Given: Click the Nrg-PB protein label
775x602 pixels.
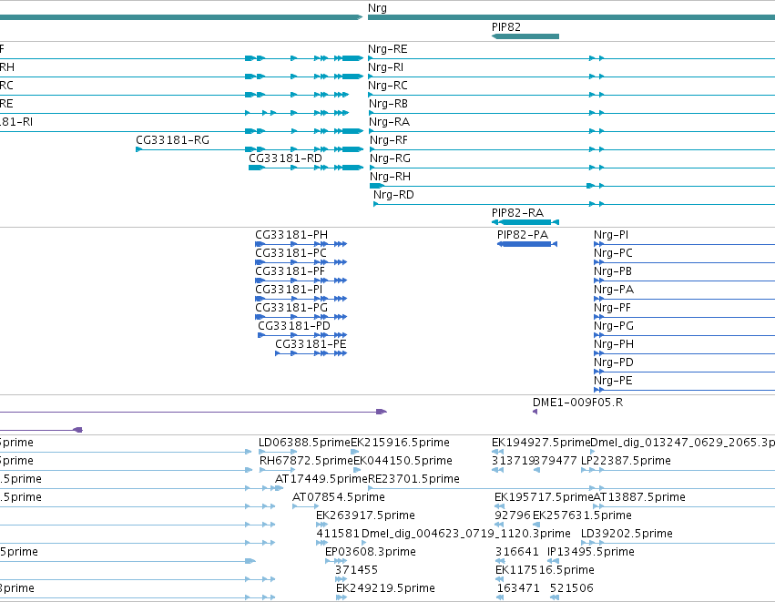Looking at the screenshot, I should point(613,271).
